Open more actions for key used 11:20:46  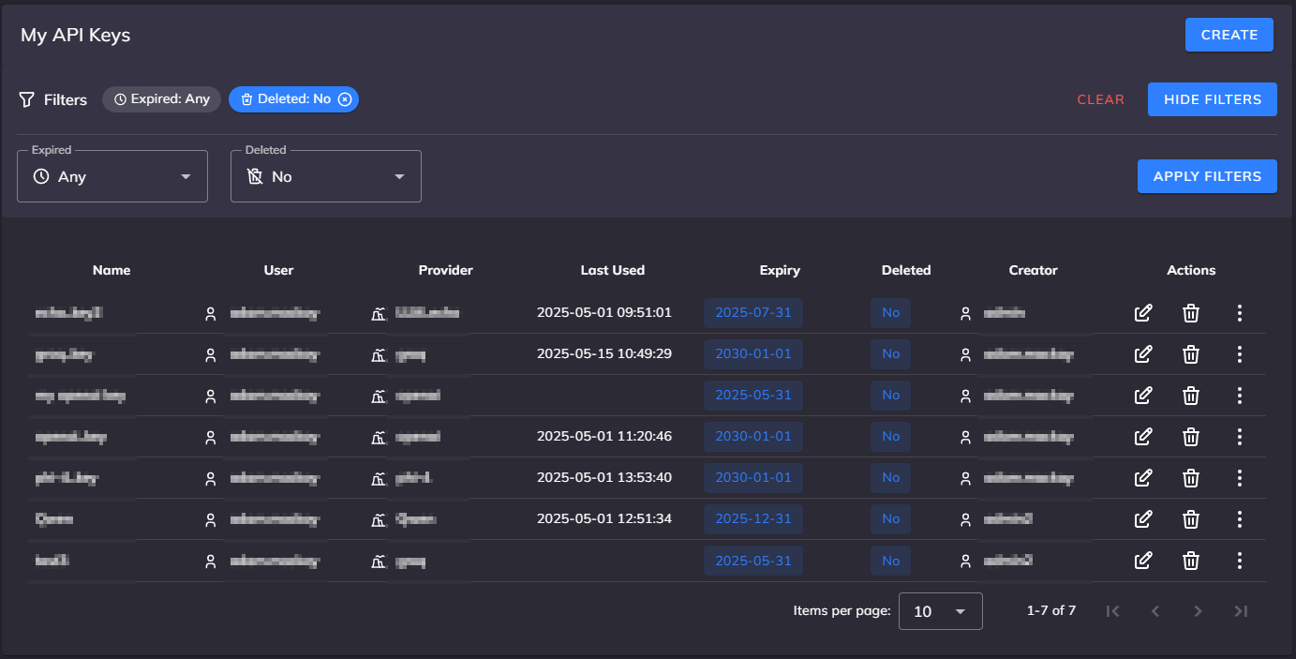tap(1240, 437)
